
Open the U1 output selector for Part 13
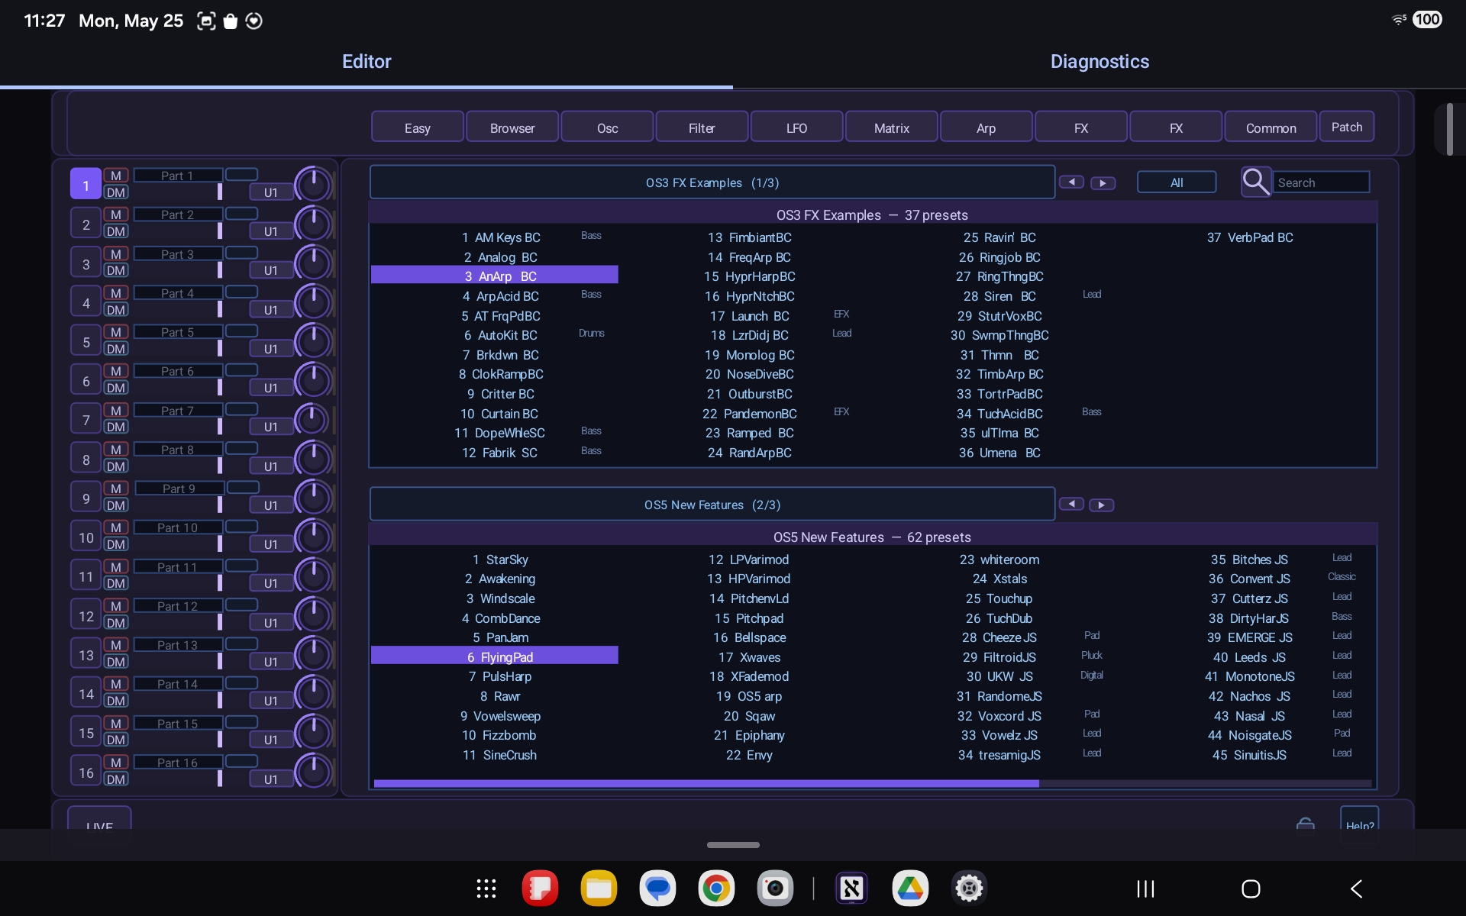pos(270,662)
